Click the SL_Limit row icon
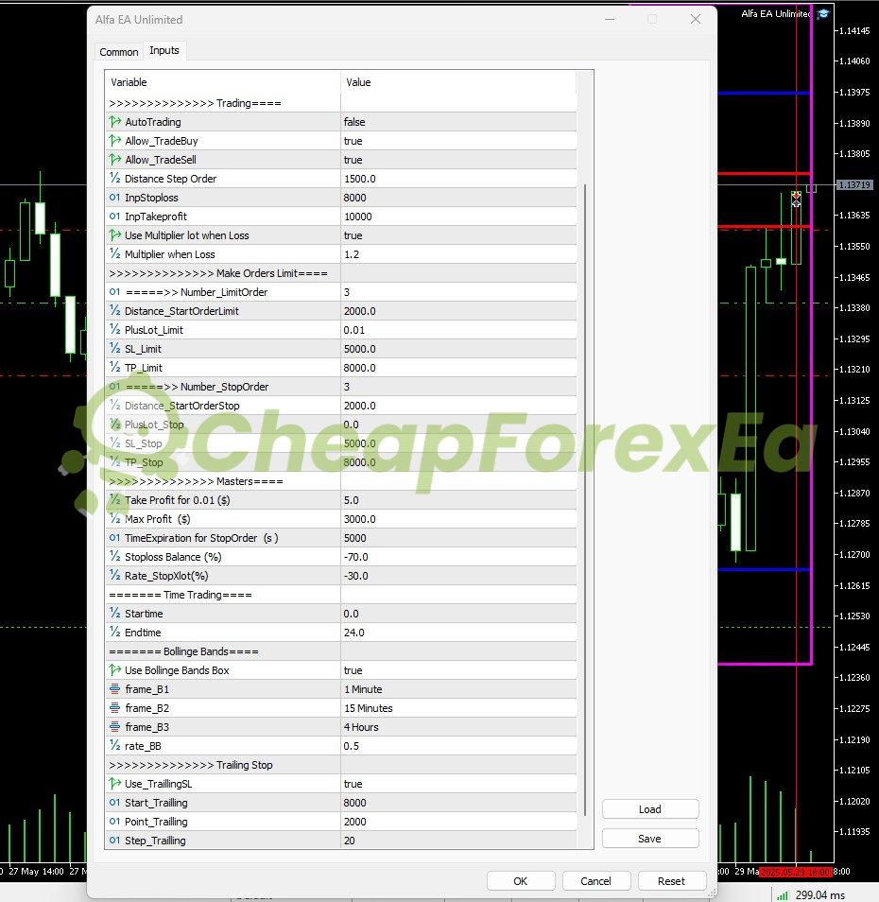 click(115, 349)
